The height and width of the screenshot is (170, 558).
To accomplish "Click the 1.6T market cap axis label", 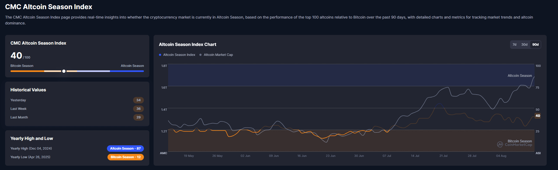I will pyautogui.click(x=164, y=88).
